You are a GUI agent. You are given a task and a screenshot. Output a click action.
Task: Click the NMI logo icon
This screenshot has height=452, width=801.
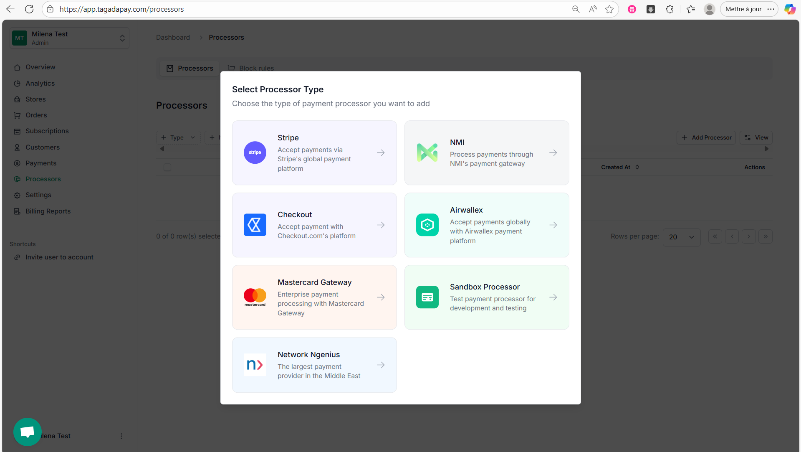click(427, 152)
